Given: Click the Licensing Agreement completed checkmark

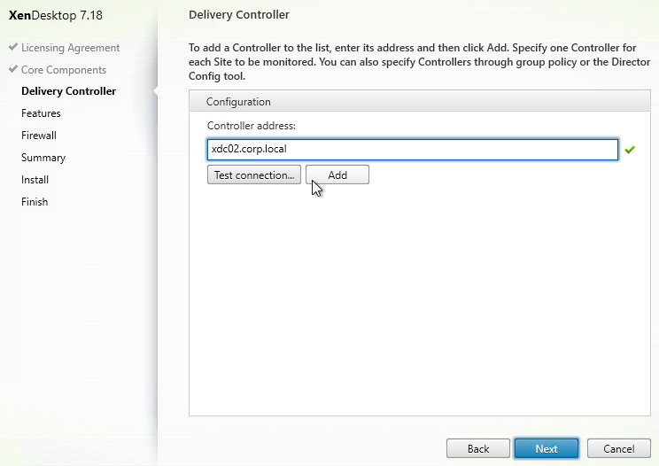Looking at the screenshot, I should coord(13,47).
